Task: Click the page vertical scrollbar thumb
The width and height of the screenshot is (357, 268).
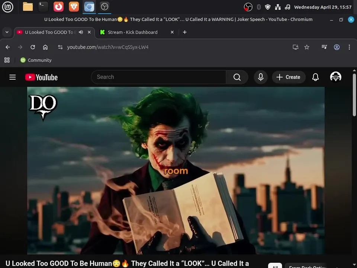Action: point(354,95)
